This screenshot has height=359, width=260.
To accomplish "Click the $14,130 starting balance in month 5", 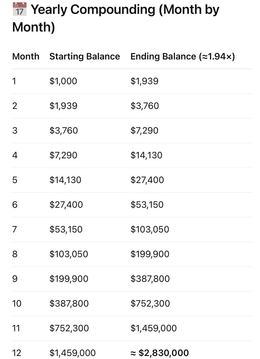I will [65, 180].
